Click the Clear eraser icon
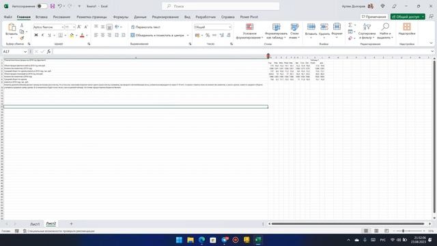 point(350,38)
